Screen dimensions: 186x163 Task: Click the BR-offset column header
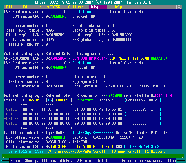[x=84, y=100]
